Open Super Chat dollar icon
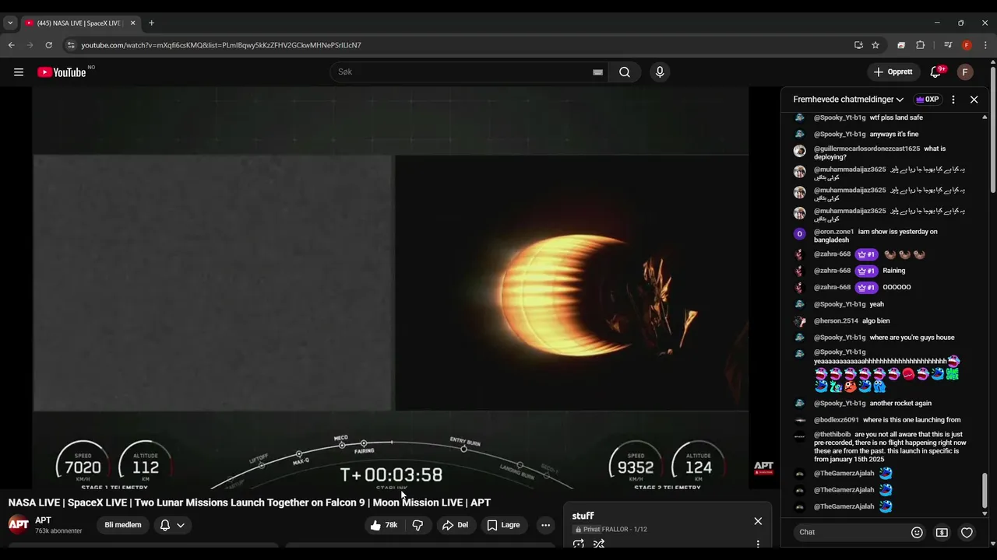Screen dimensions: 997x560 [942, 532]
